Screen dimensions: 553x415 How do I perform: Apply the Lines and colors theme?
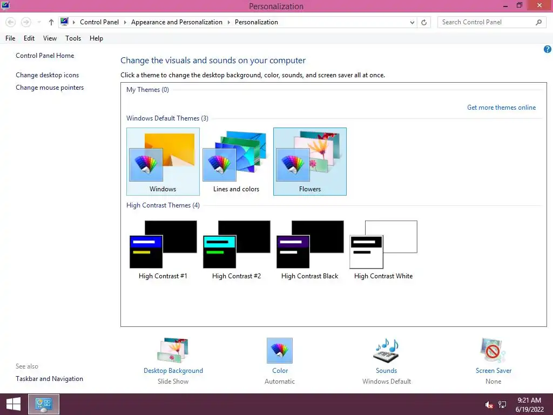click(237, 161)
